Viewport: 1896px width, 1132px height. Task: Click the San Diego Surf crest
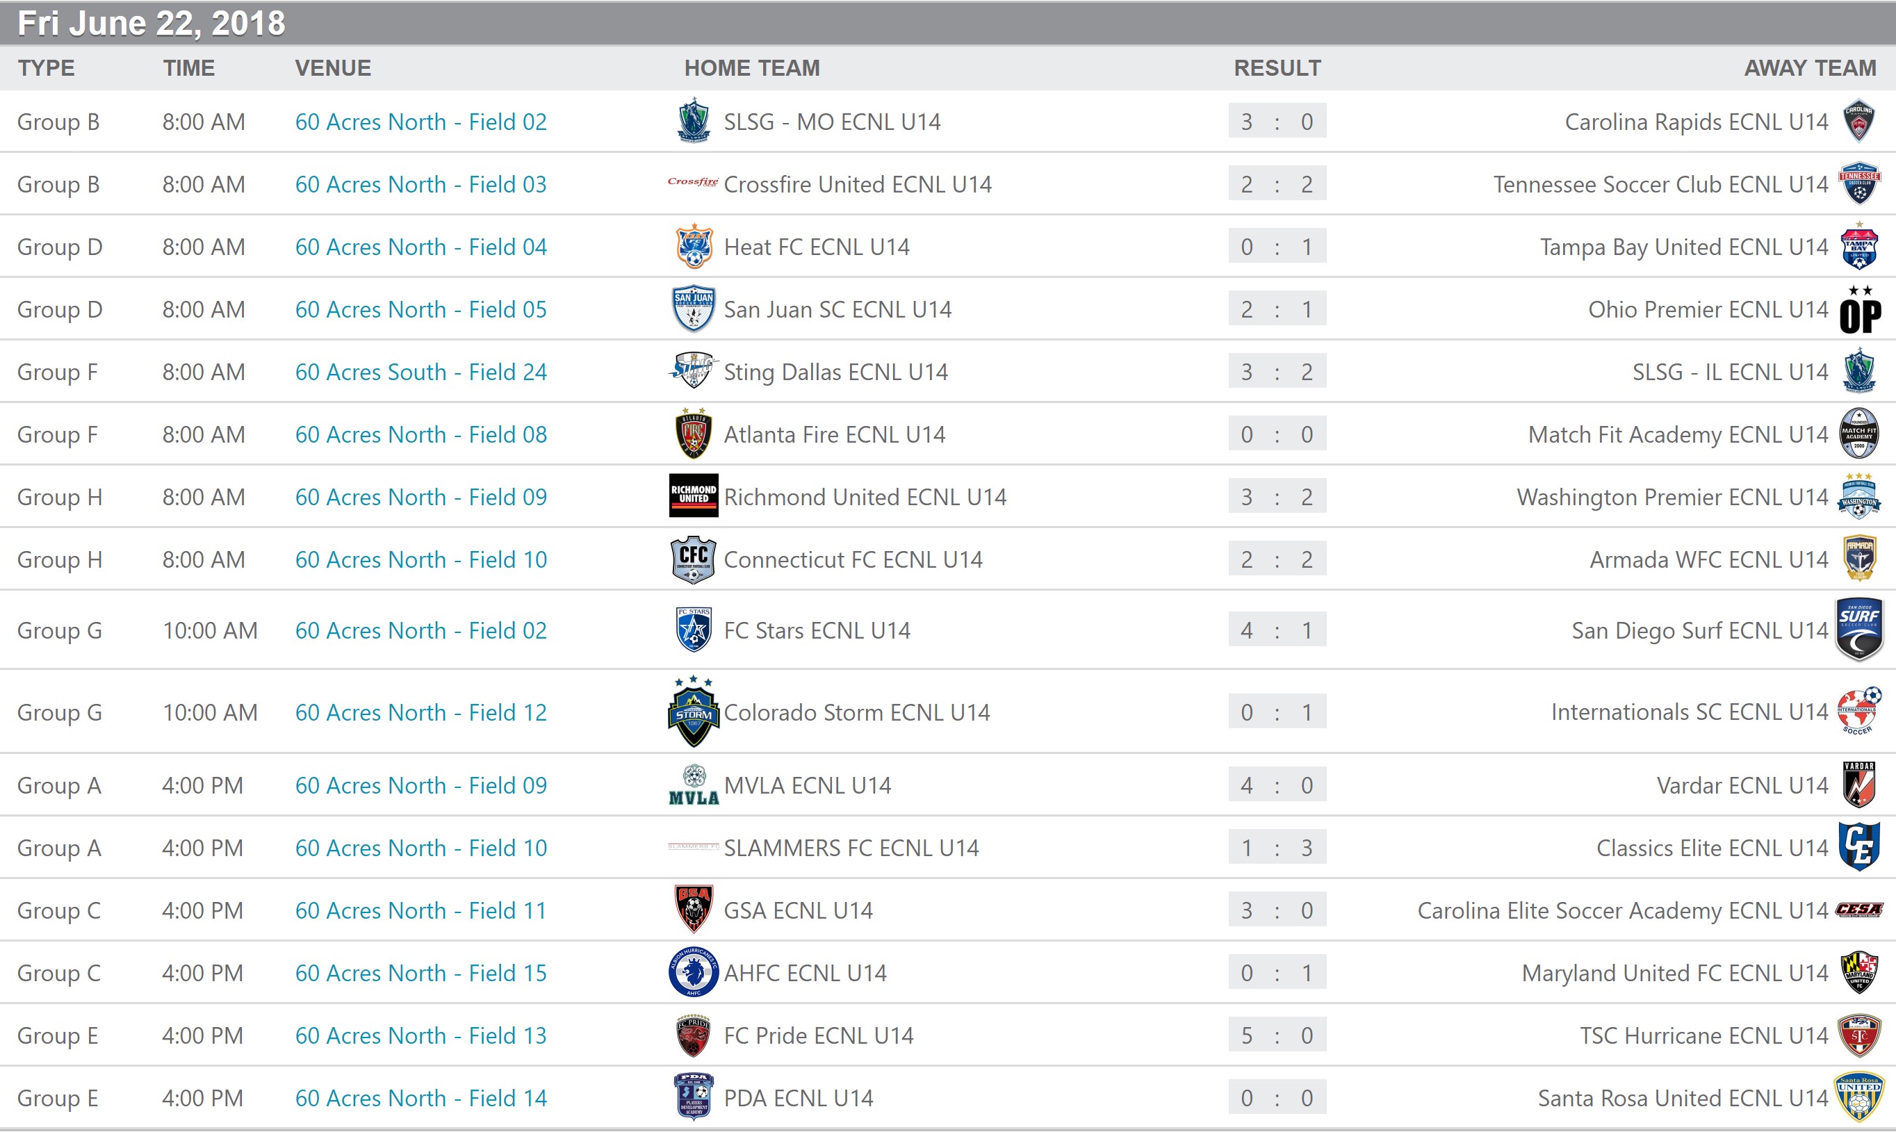pyautogui.click(x=1858, y=630)
